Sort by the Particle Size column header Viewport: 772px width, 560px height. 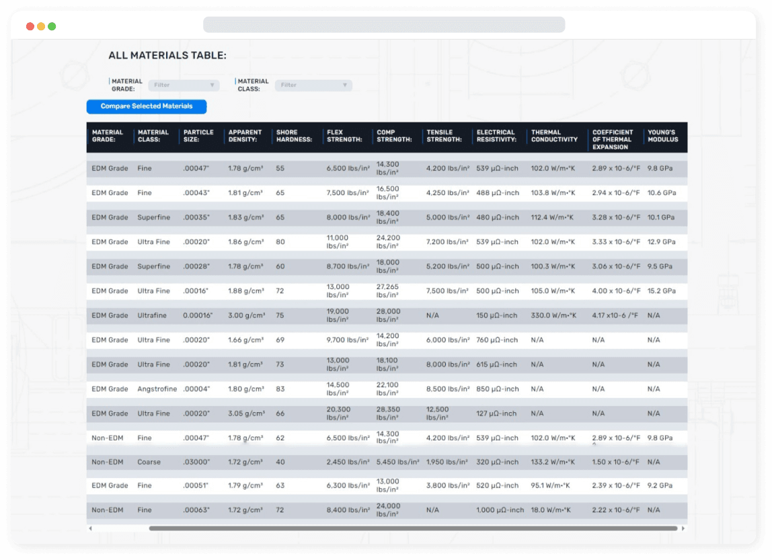coord(198,136)
